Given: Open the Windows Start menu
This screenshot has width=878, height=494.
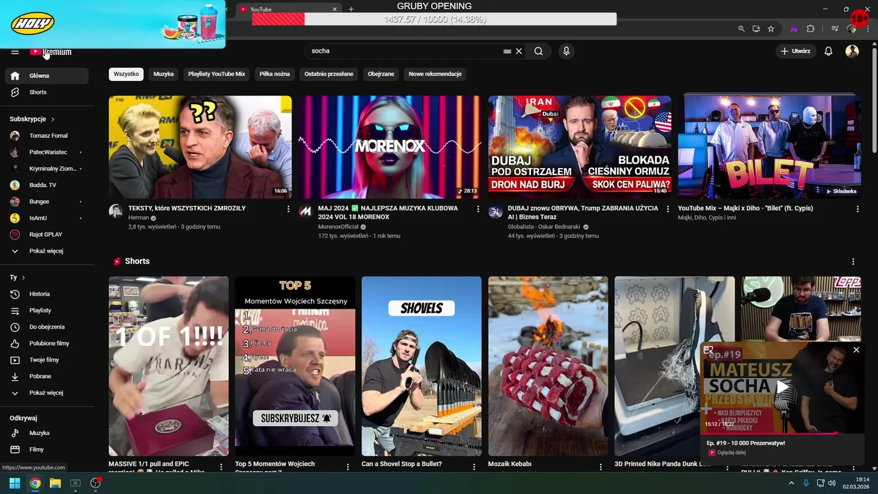Looking at the screenshot, I should point(14,483).
